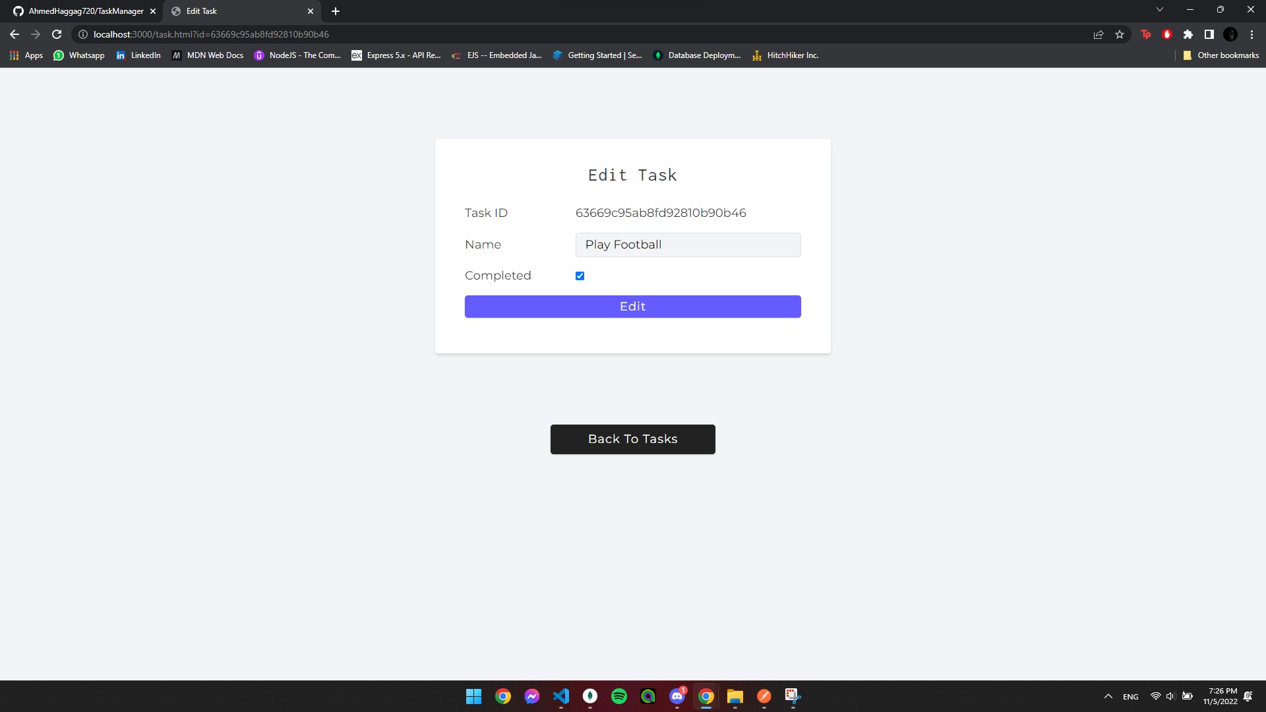Click the Completed label
Viewport: 1266px width, 712px height.
[498, 276]
